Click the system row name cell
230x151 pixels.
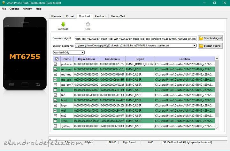[x=67, y=126]
